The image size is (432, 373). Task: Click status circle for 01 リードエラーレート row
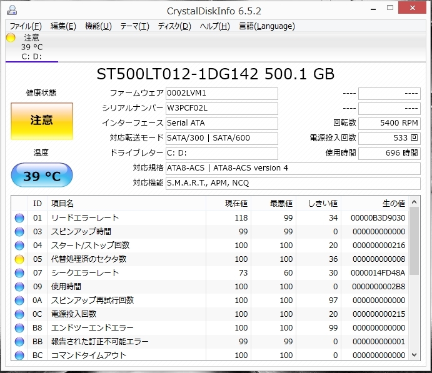[x=19, y=218]
